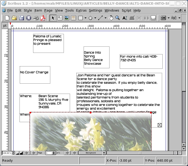Viewport: 188px width, 166px height.
Task: Open the Script menu
Action: click(126, 11)
